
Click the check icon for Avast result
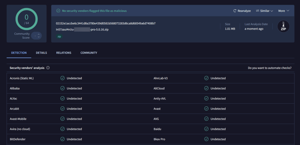(206, 109)
